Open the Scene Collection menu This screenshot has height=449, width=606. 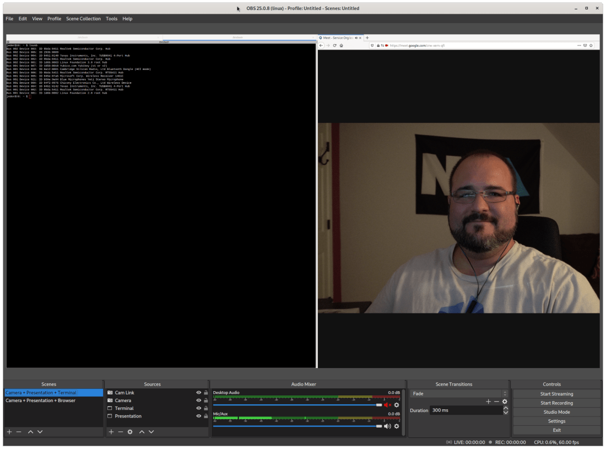[x=83, y=19]
